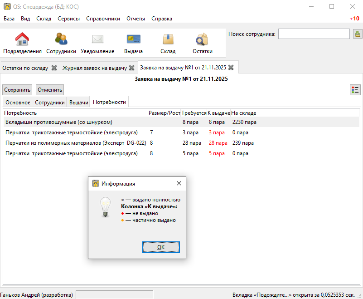This screenshot has width=363, height=299.
Task: Click the Поиск сотрудника input field
Action: (314, 34)
